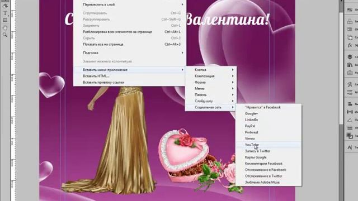Select the Hand tool in the toolbox

5,28
